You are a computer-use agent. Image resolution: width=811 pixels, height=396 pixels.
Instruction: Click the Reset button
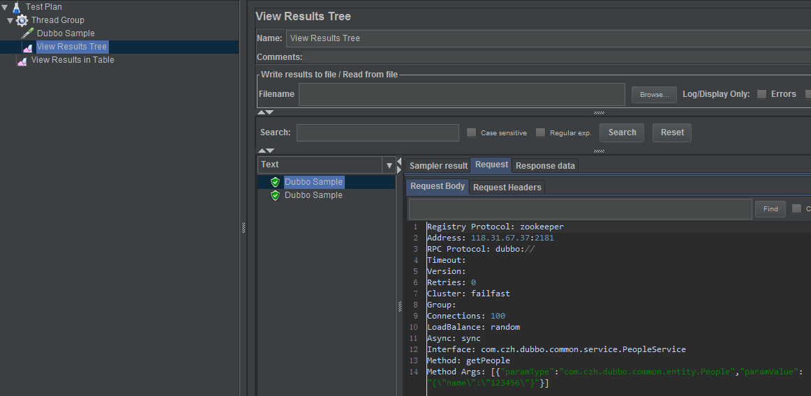(672, 133)
